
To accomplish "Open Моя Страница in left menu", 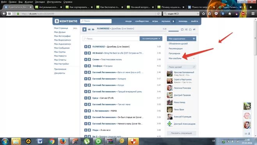I will [x=61, y=28].
